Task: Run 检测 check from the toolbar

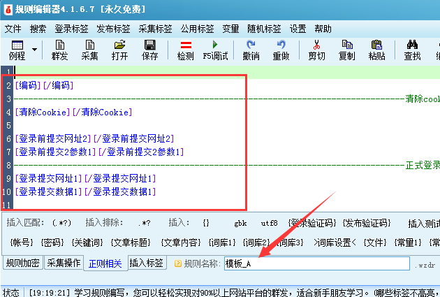Action: pyautogui.click(x=186, y=50)
